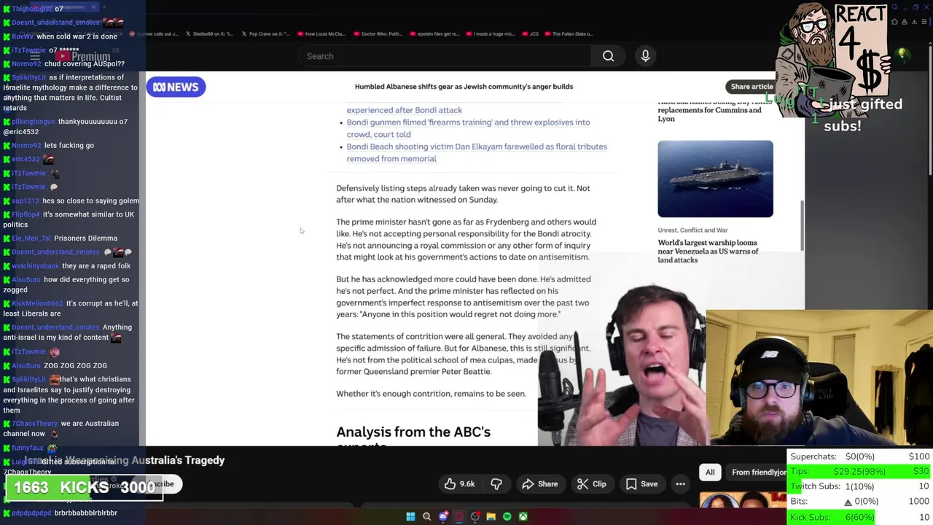Viewport: 933px width, 525px height.
Task: Open File Explorer from the taskbar
Action: [491, 517]
